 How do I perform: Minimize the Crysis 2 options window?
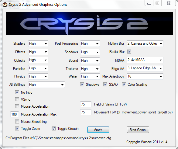149,3
